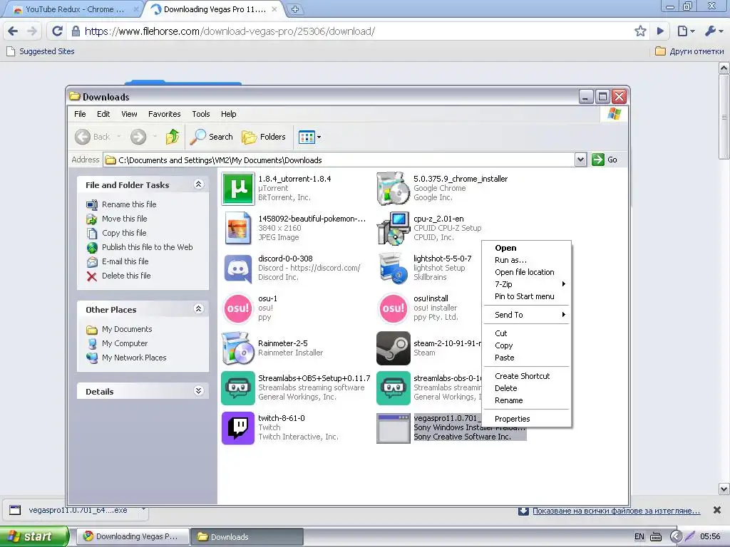Collapse the Other Places panel

point(198,309)
